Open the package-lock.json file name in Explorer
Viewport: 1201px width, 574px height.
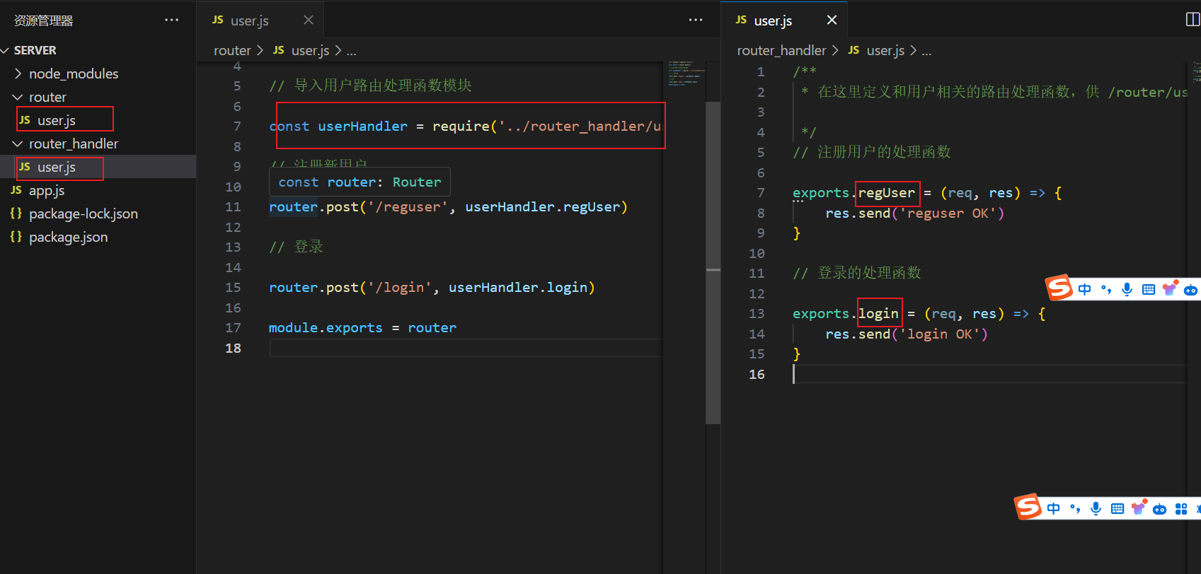point(84,213)
